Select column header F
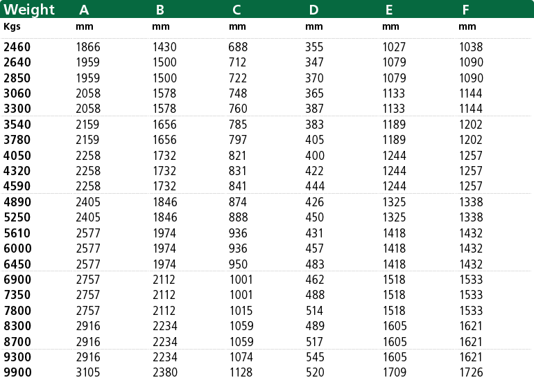This screenshot has height=380, width=534. pyautogui.click(x=465, y=10)
